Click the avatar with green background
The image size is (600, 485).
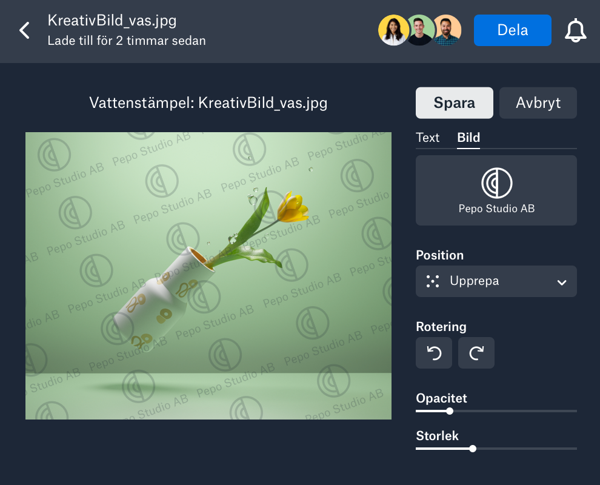coord(419,30)
